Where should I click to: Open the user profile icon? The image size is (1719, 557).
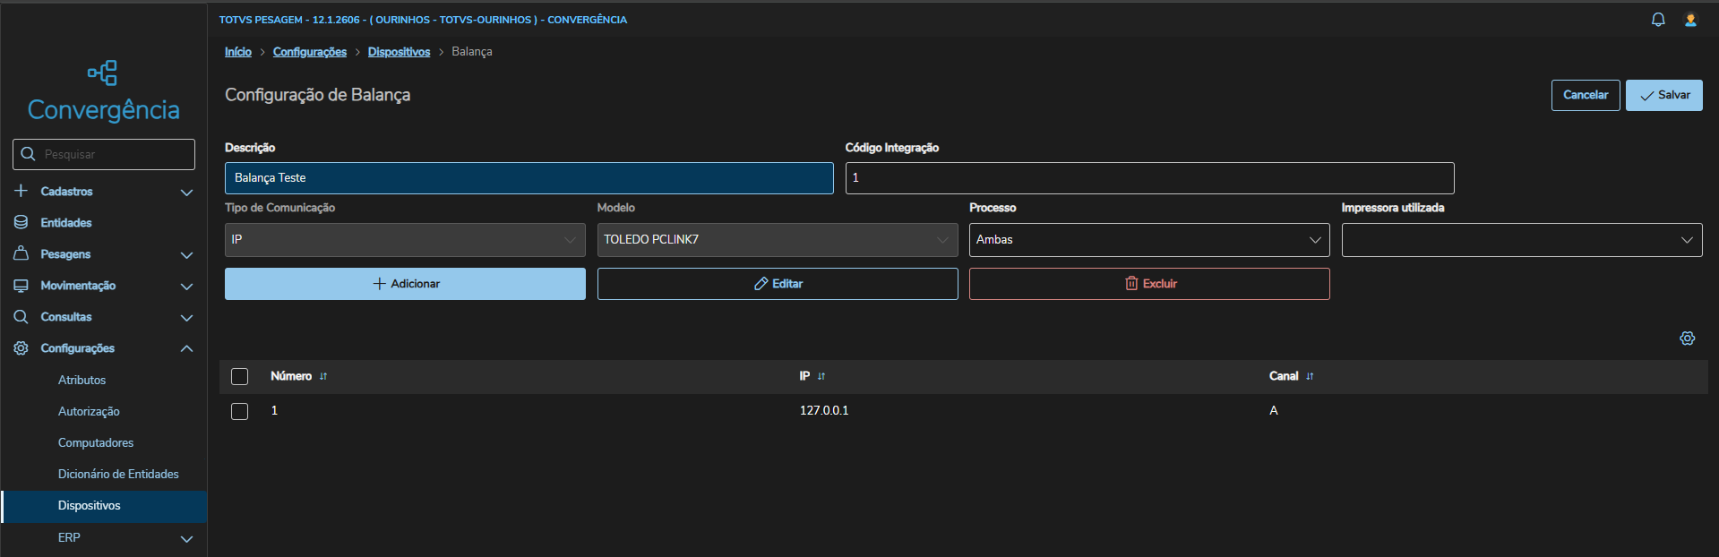click(x=1690, y=20)
